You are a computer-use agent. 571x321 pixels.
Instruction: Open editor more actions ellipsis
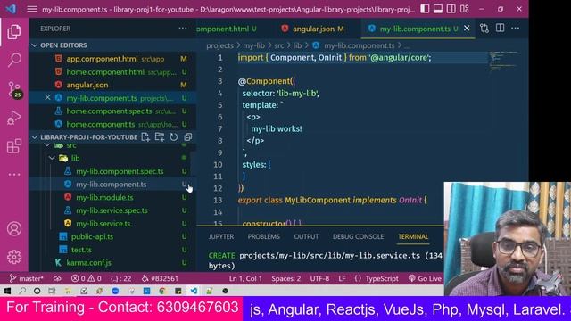pyautogui.click(x=516, y=28)
